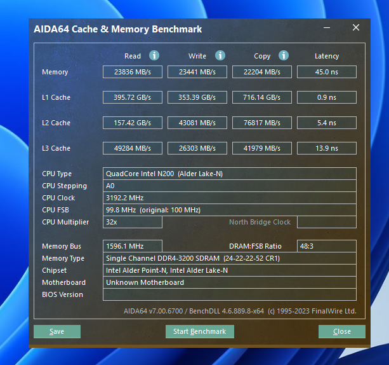This screenshot has width=389, height=365.
Task: Click the L2 Cache latency 5.4 ns
Action: (327, 123)
